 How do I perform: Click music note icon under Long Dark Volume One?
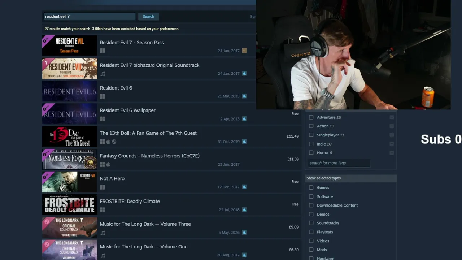(x=103, y=256)
